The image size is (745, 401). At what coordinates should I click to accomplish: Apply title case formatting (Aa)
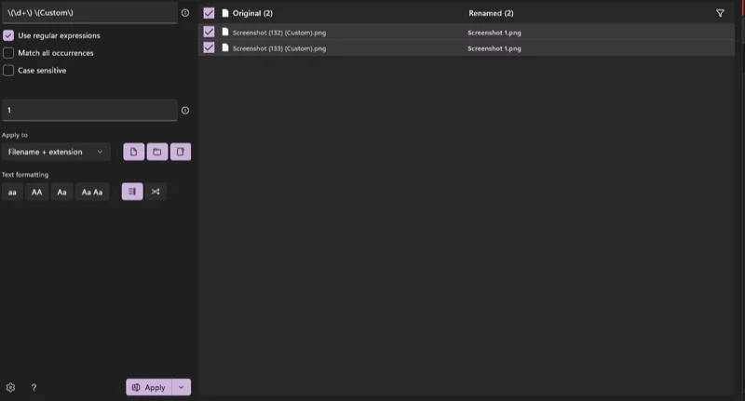pyautogui.click(x=61, y=192)
